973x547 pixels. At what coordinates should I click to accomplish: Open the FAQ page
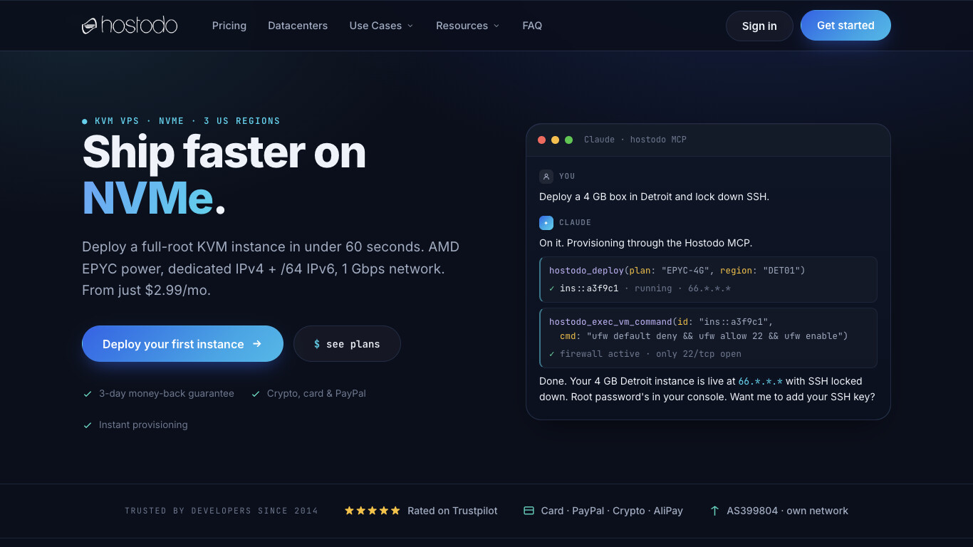(x=532, y=26)
